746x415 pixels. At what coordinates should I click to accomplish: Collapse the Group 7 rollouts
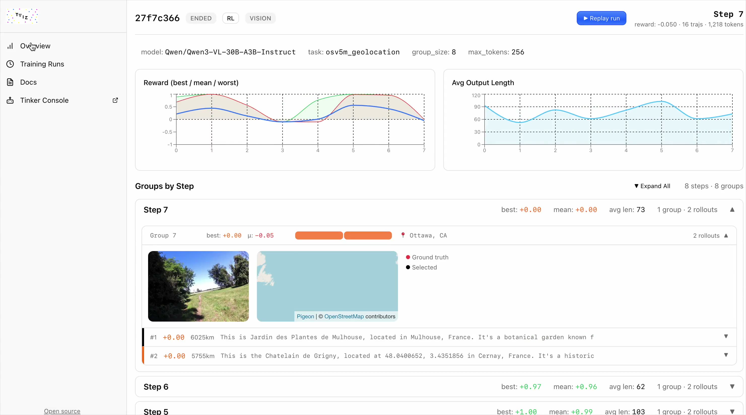[x=726, y=235]
